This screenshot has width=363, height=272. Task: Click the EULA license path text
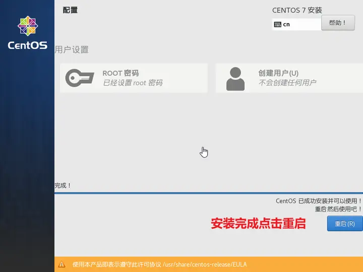coord(205,264)
